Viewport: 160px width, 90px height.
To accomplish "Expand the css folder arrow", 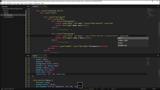I will 3,11.
